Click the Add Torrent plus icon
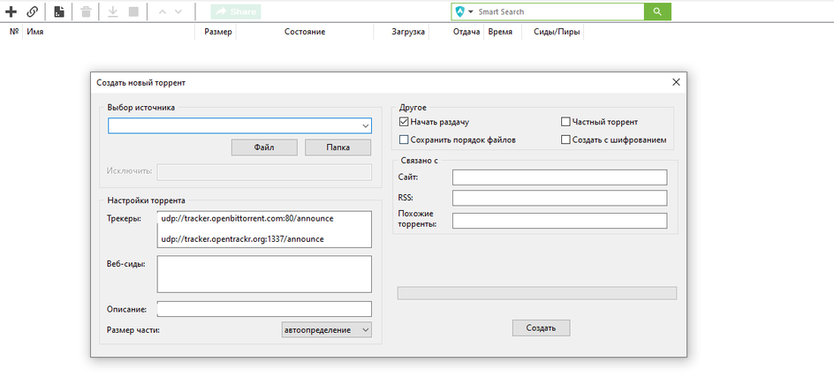Image resolution: width=834 pixels, height=392 pixels. point(11,11)
